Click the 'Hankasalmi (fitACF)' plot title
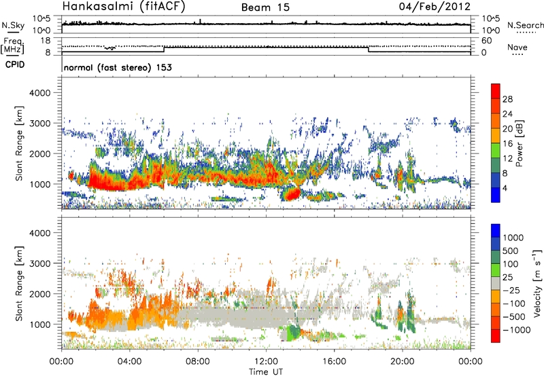Image resolution: width=544 pixels, height=376 pixels. pos(124,7)
